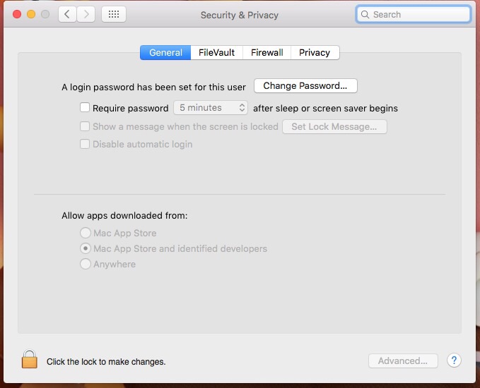Open the help question mark button
The height and width of the screenshot is (388, 480).
click(x=454, y=360)
